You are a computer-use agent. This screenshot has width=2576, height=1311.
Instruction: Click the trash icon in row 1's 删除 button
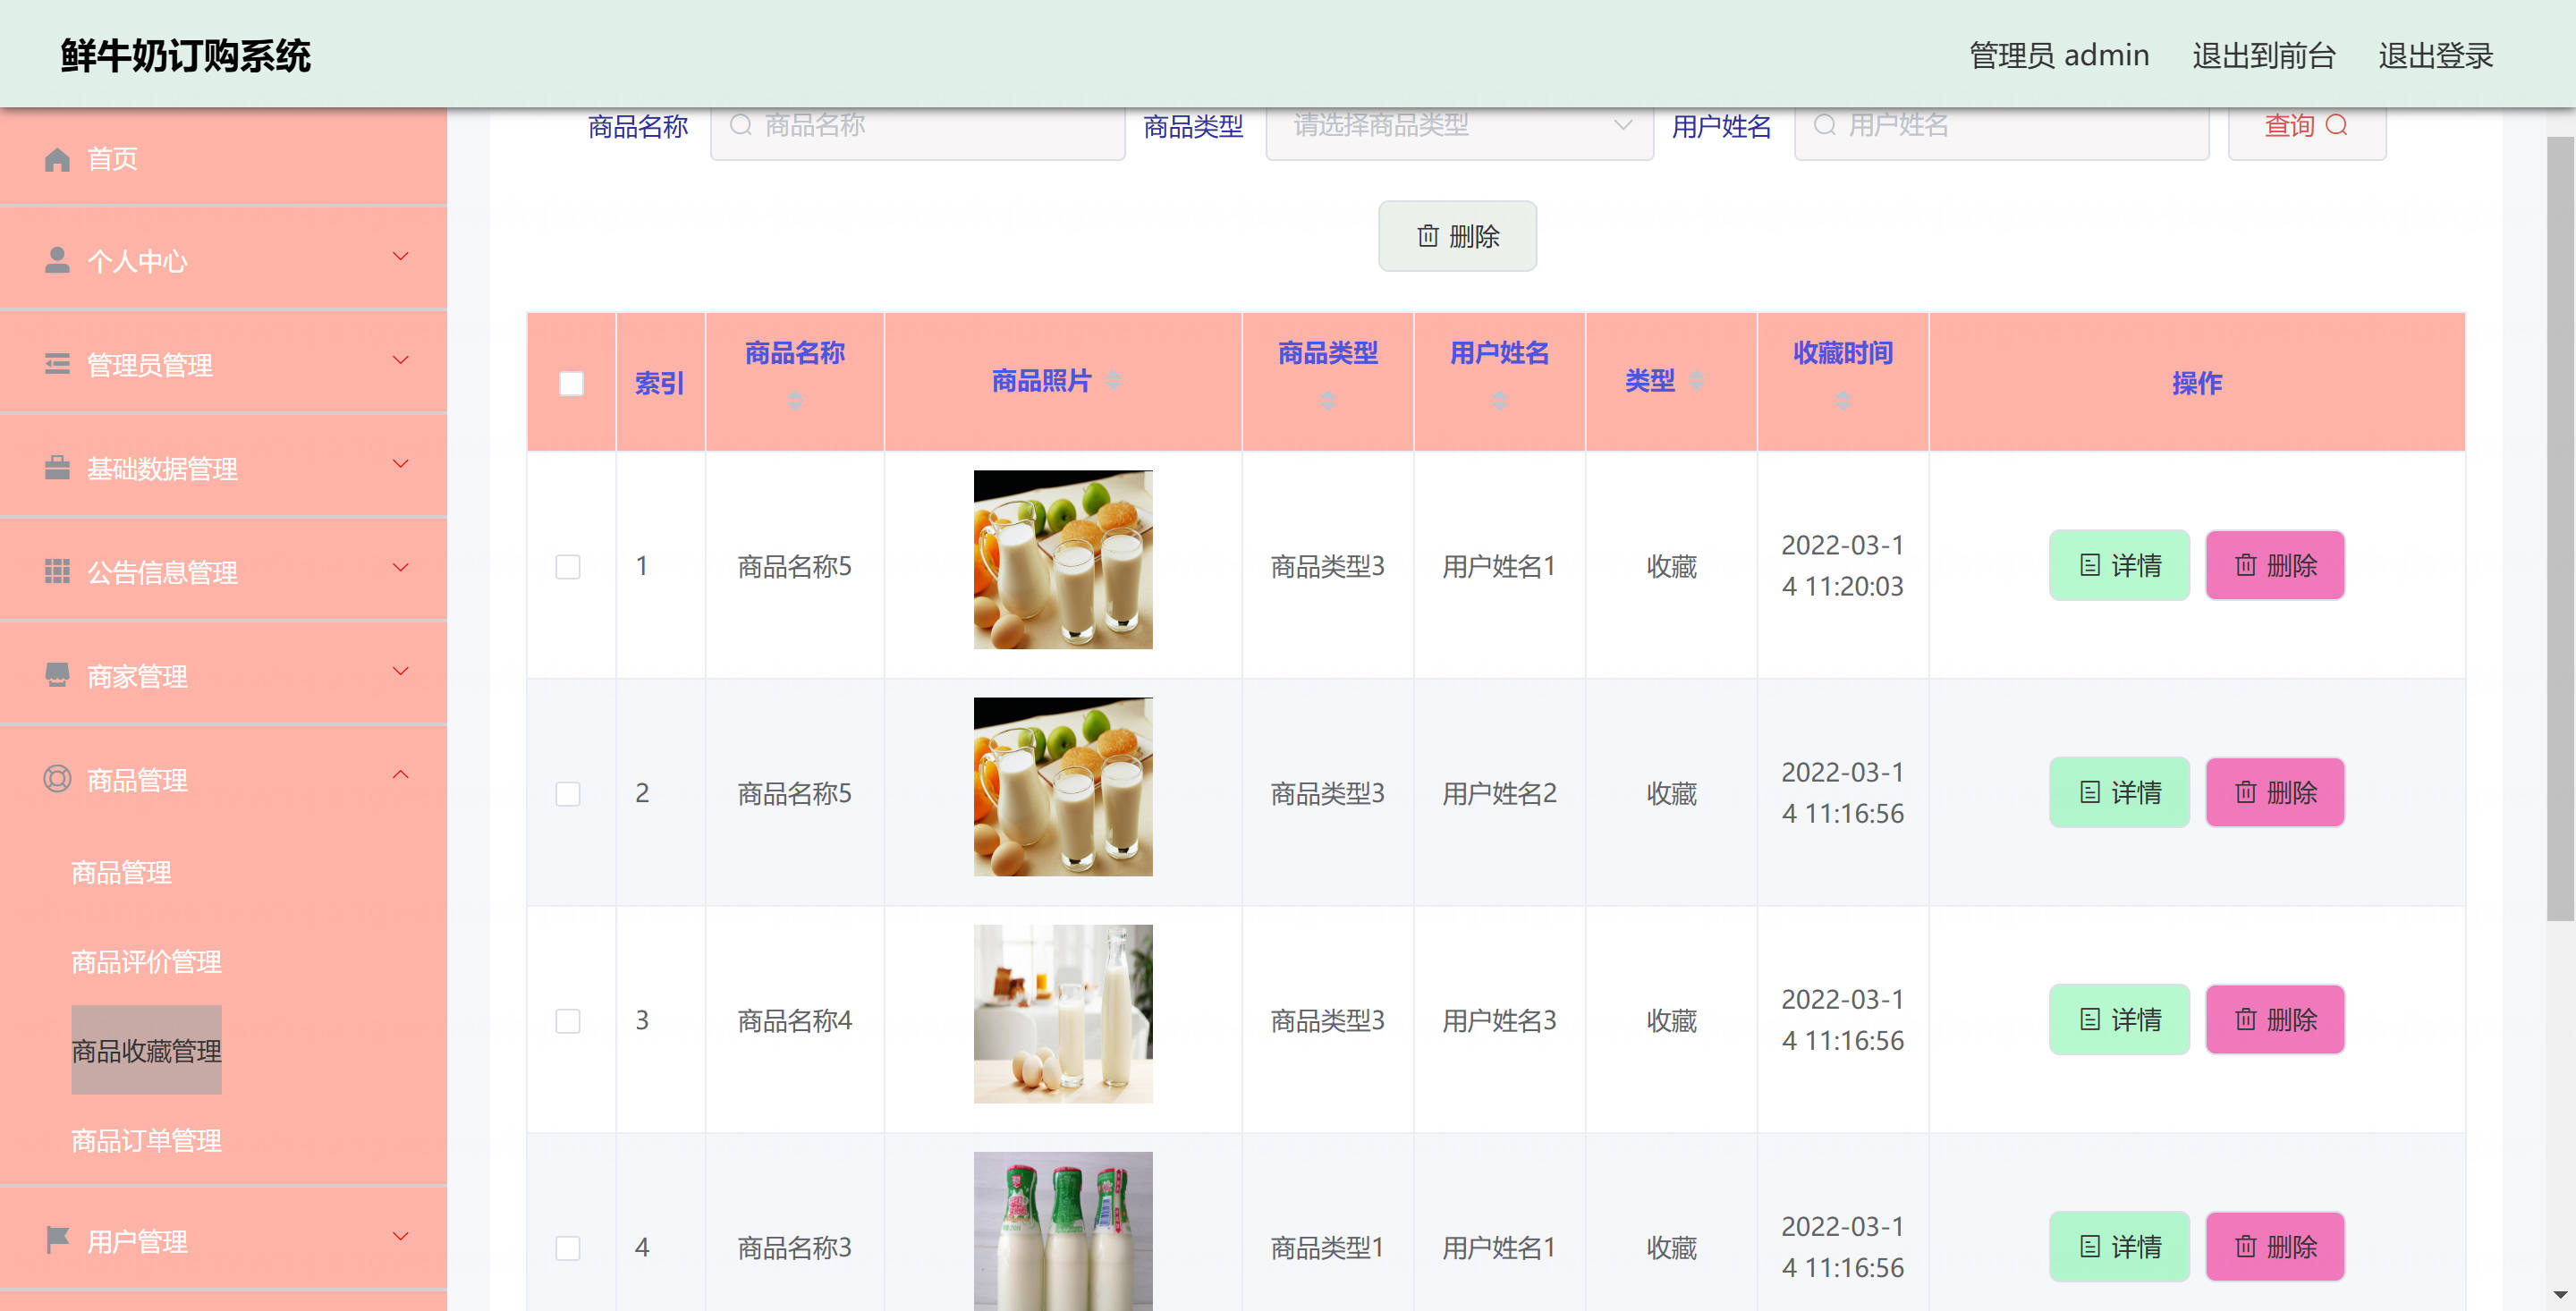pos(2246,565)
